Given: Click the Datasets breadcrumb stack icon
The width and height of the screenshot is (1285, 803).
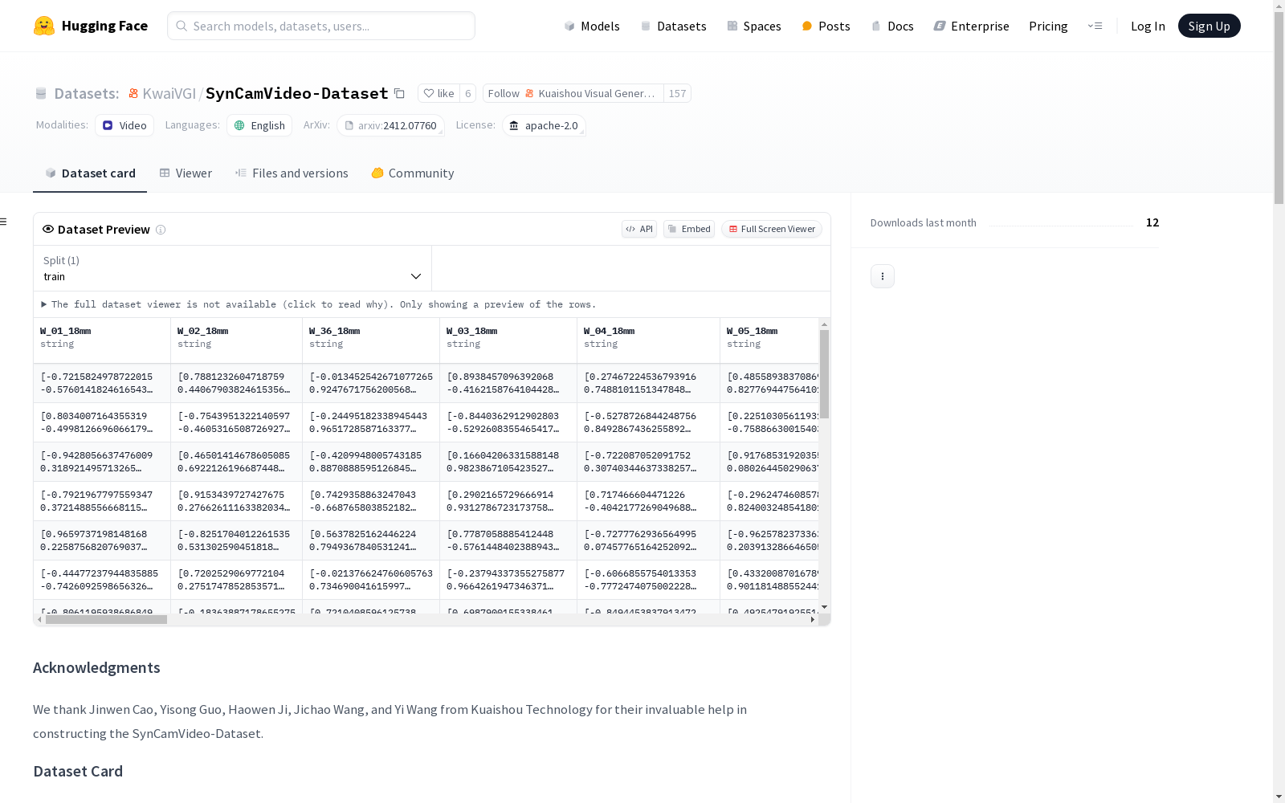Looking at the screenshot, I should point(41,93).
